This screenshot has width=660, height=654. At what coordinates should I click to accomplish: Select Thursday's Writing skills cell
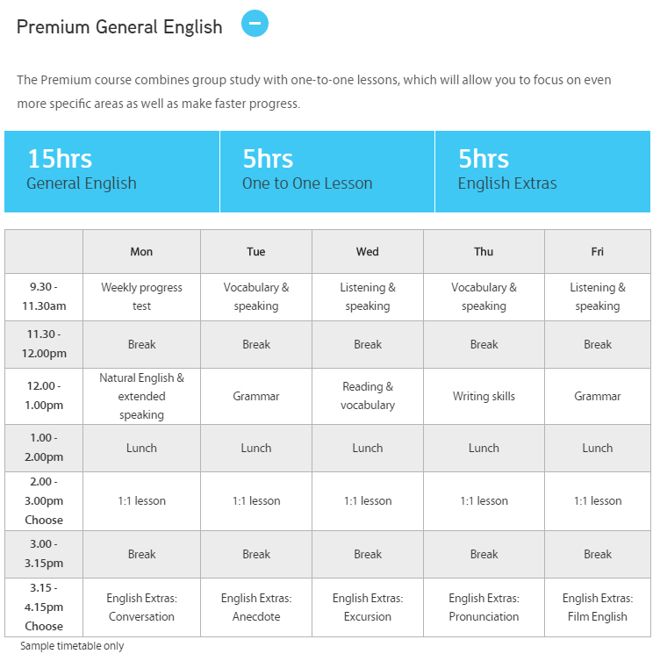(484, 396)
